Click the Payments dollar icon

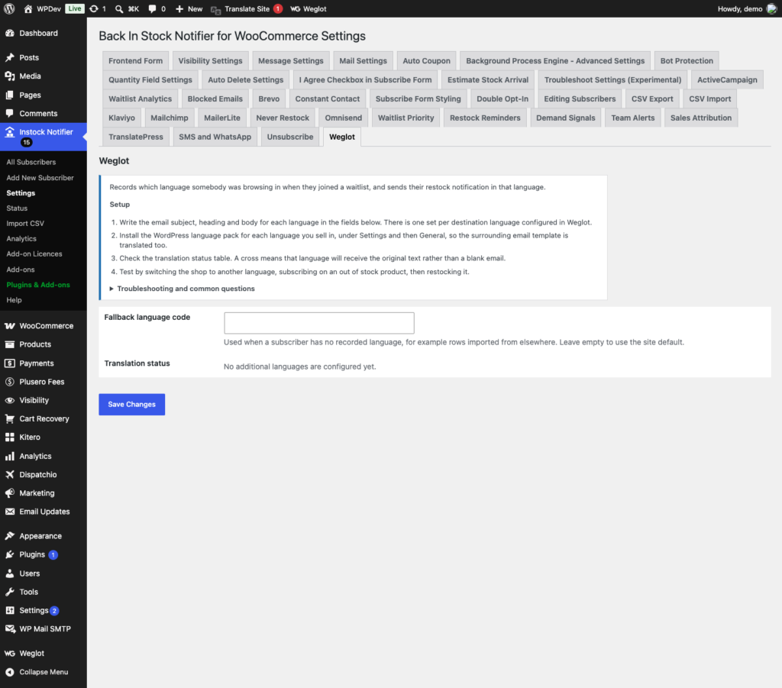point(9,363)
